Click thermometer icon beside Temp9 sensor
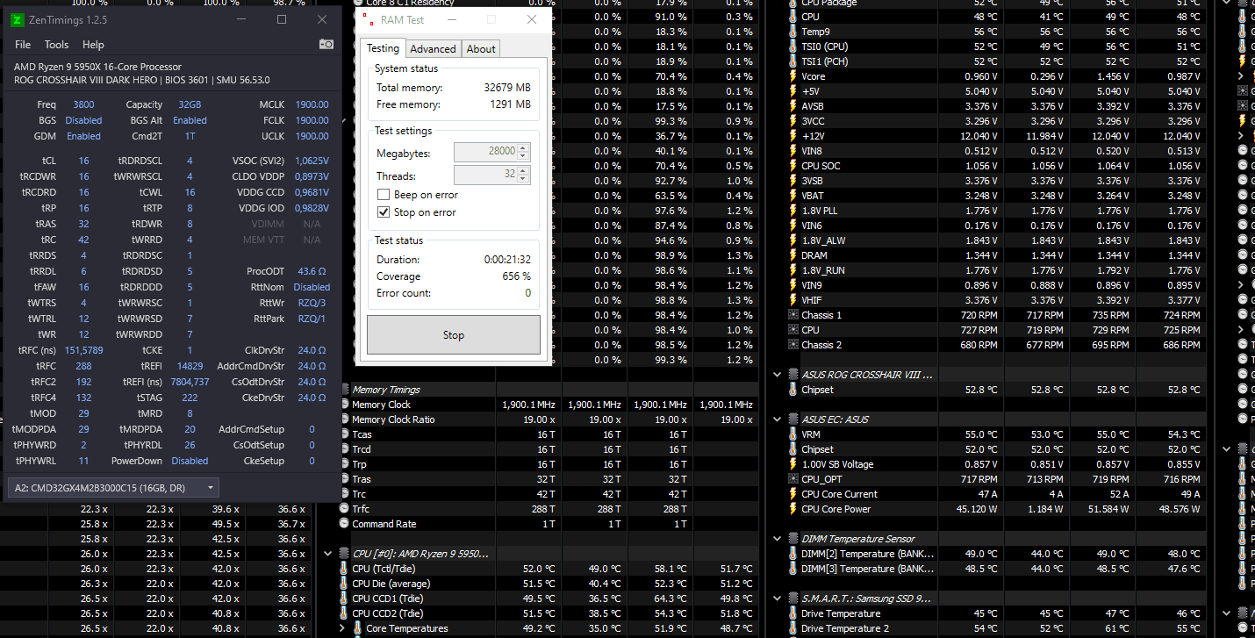The width and height of the screenshot is (1255, 638). point(793,32)
